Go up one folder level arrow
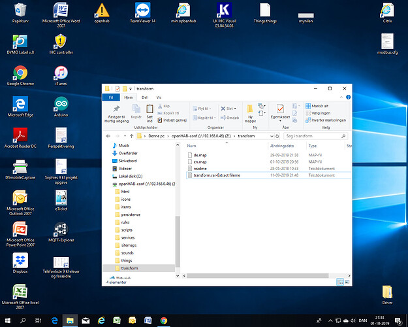The image size is (408, 327). (x=132, y=136)
